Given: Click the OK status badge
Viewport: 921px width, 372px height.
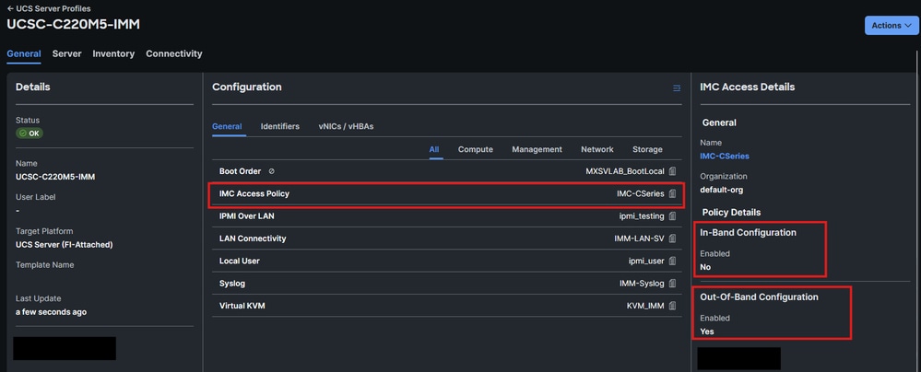Looking at the screenshot, I should (30, 134).
